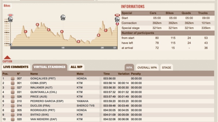Click rider icon for Duclos (FRA)
218x122 pixels.
coord(13,106)
